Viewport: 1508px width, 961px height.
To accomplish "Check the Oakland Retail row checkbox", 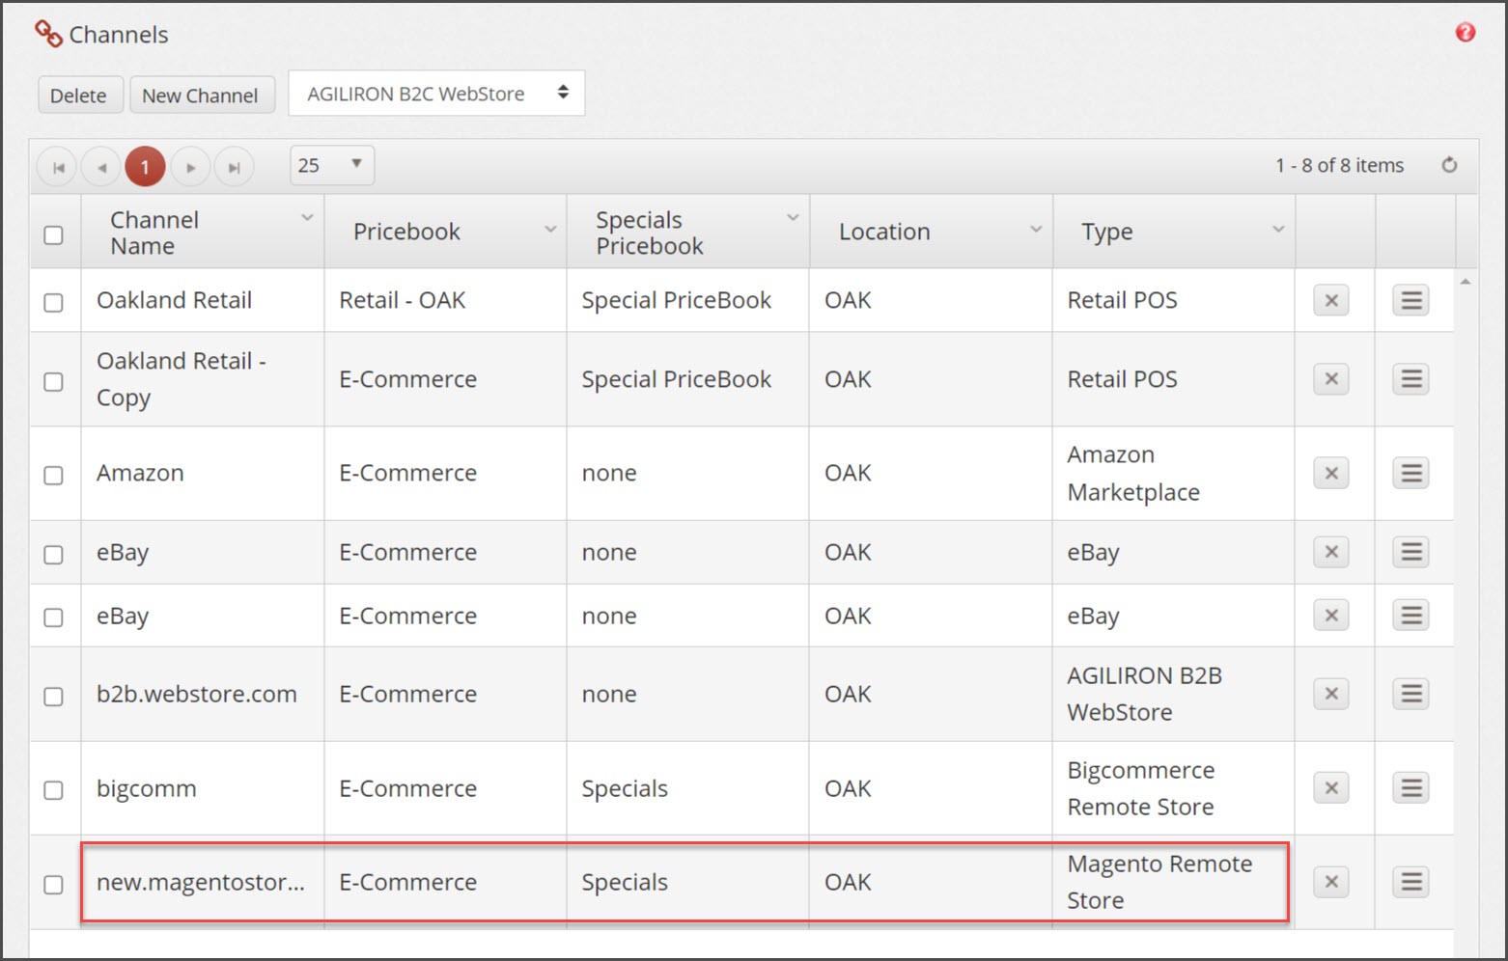I will [54, 302].
